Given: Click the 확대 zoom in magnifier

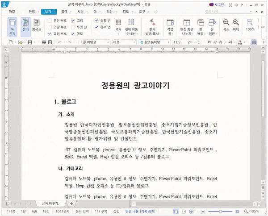Looking at the screenshot, I should 236,25.
